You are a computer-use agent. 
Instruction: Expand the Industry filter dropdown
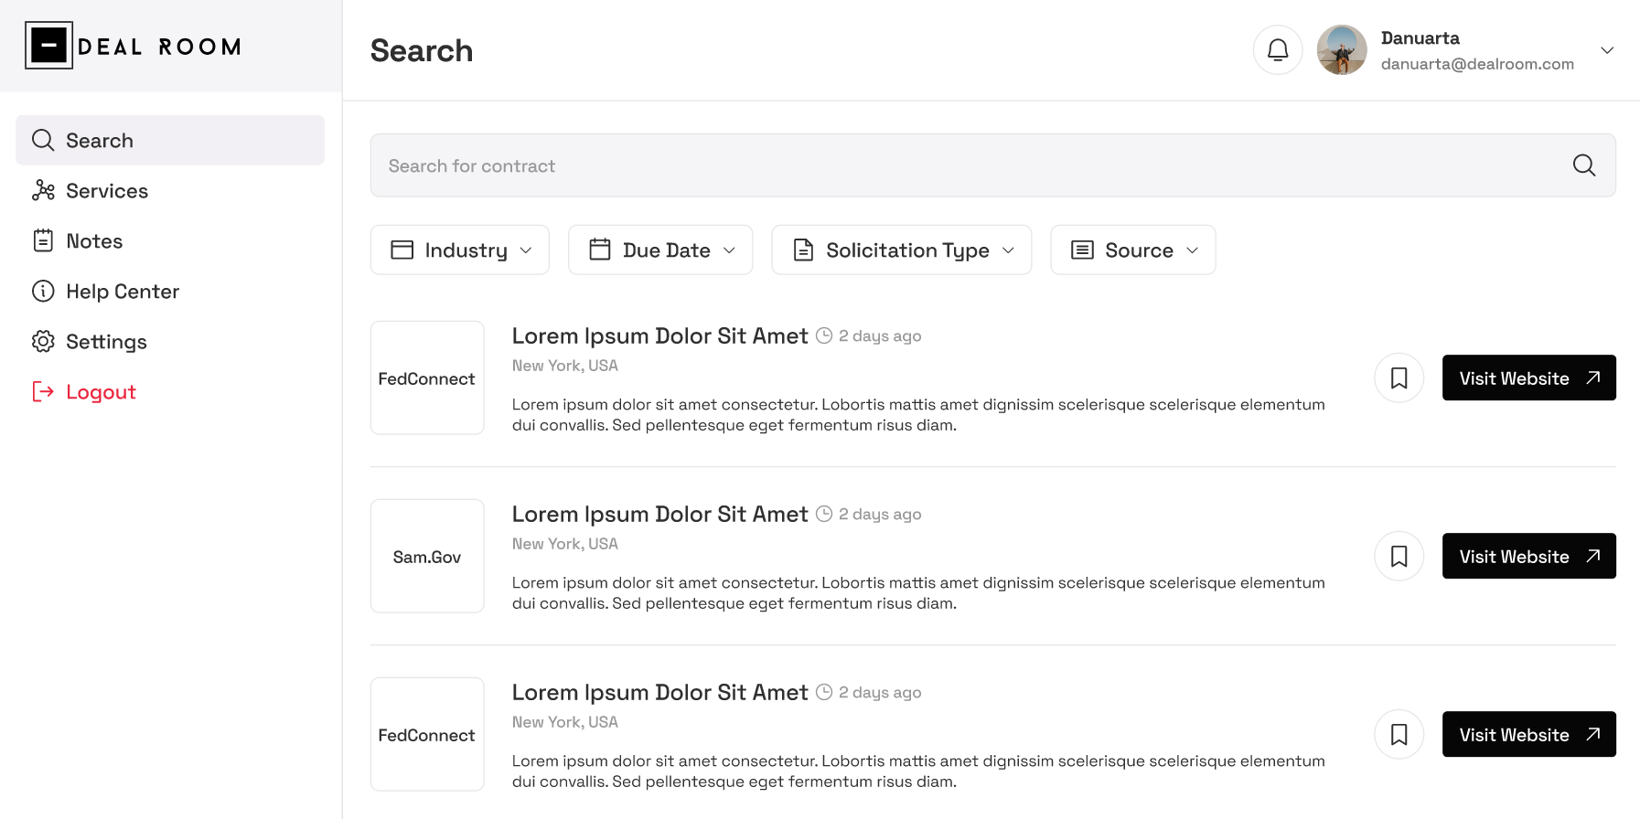coord(459,250)
